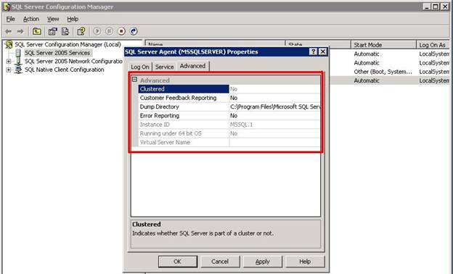Select SQL Server 2005 Services in tree
This screenshot has width=453, height=274.
[x=57, y=53]
